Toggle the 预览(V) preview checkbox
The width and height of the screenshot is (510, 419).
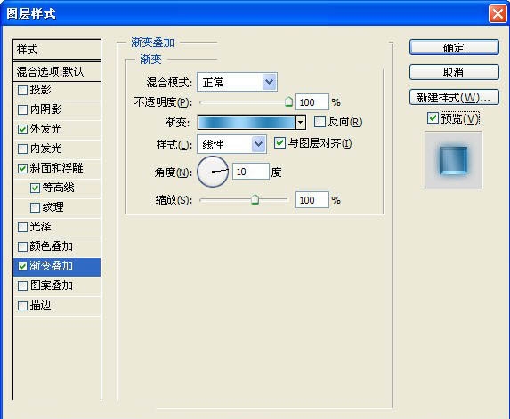[x=433, y=117]
